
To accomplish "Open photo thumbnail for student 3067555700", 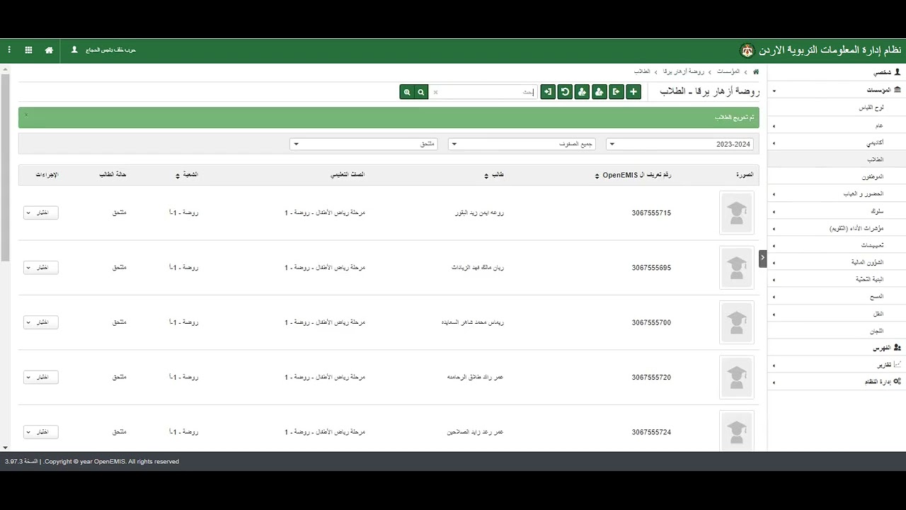I will [737, 322].
